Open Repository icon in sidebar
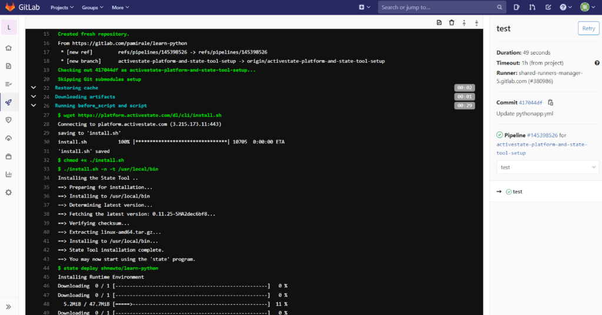602x315 pixels. (8, 66)
